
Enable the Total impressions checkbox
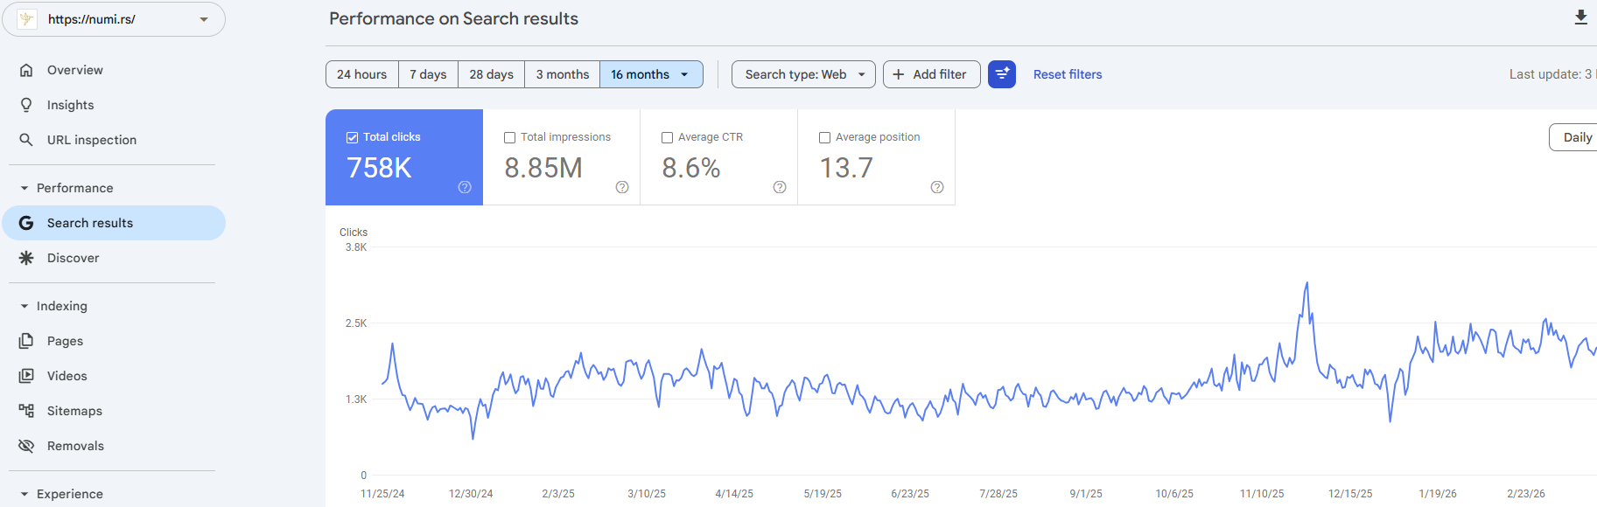click(x=510, y=137)
